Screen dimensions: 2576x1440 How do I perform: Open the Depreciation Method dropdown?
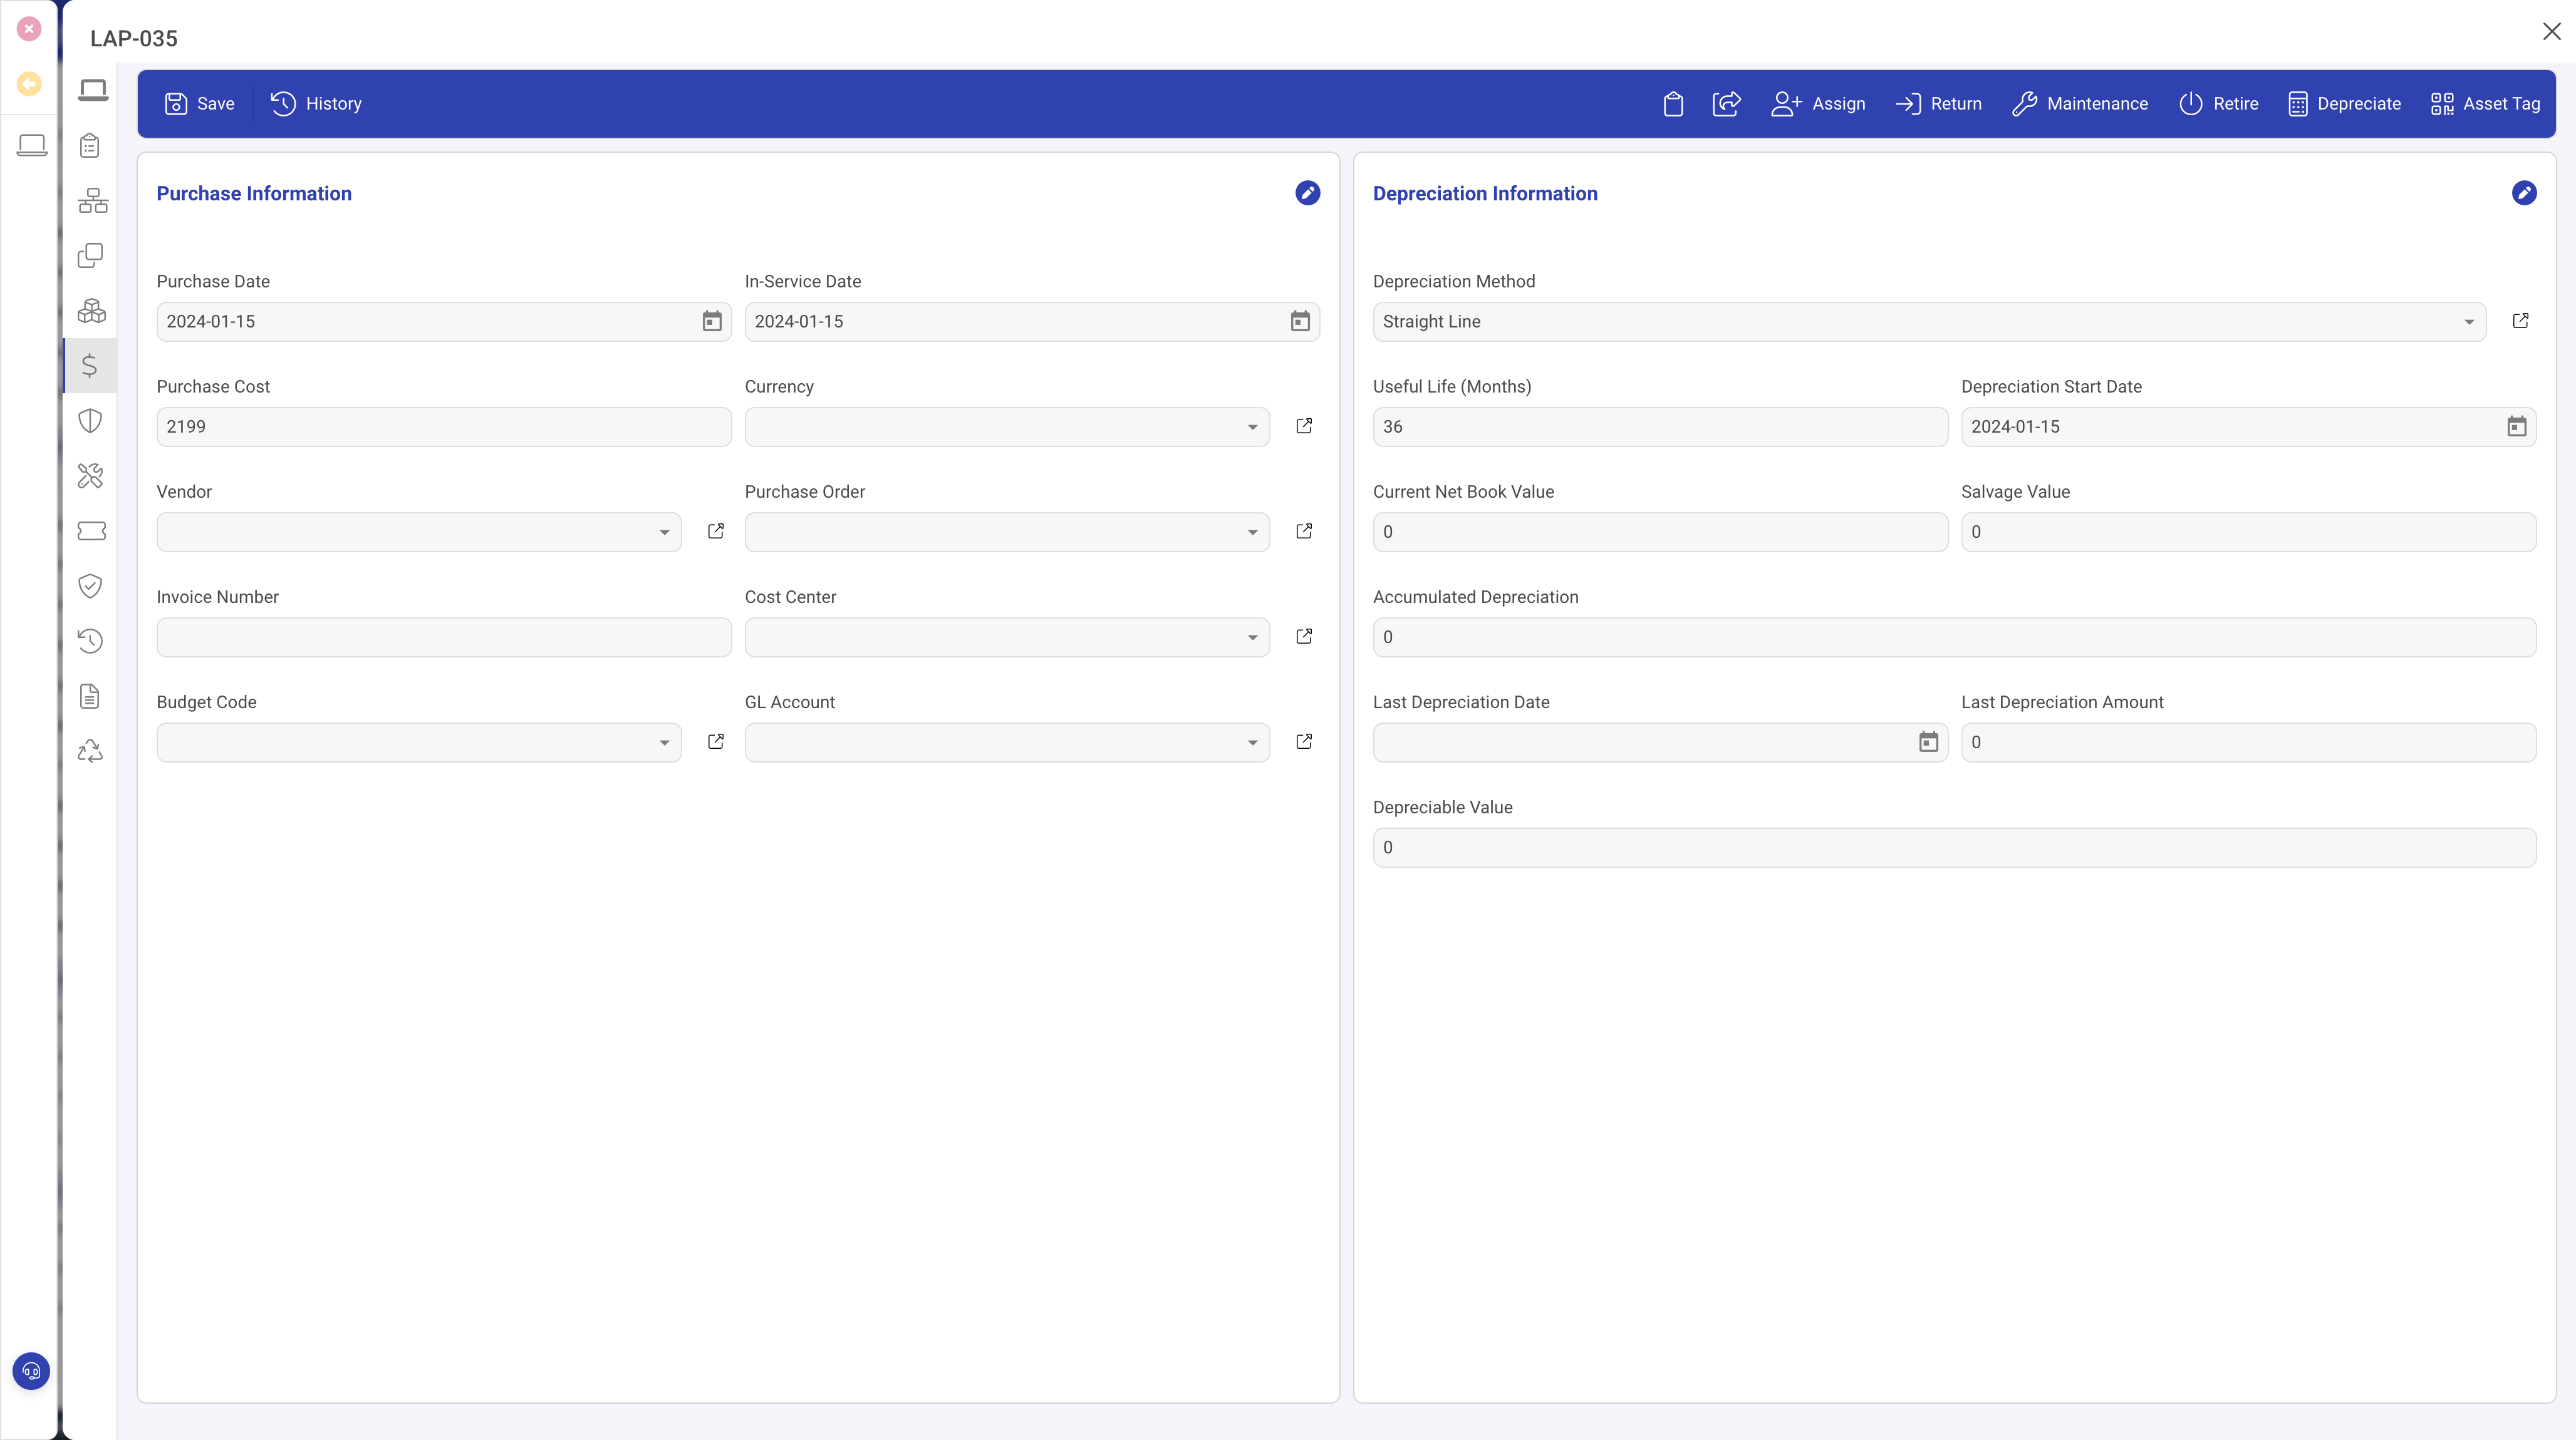[x=2469, y=321]
